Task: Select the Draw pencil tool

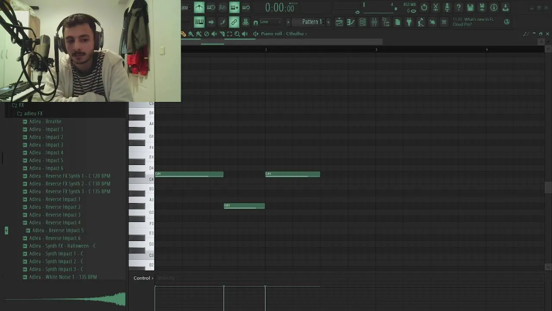Action: click(184, 34)
